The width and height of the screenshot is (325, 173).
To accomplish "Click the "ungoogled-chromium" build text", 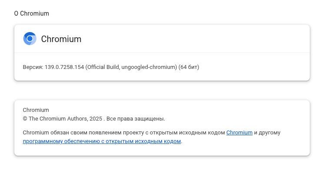I will [x=149, y=67].
